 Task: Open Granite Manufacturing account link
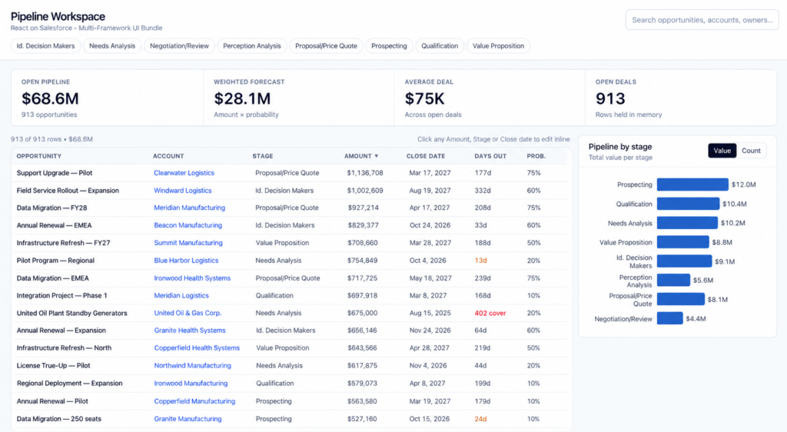click(x=188, y=419)
